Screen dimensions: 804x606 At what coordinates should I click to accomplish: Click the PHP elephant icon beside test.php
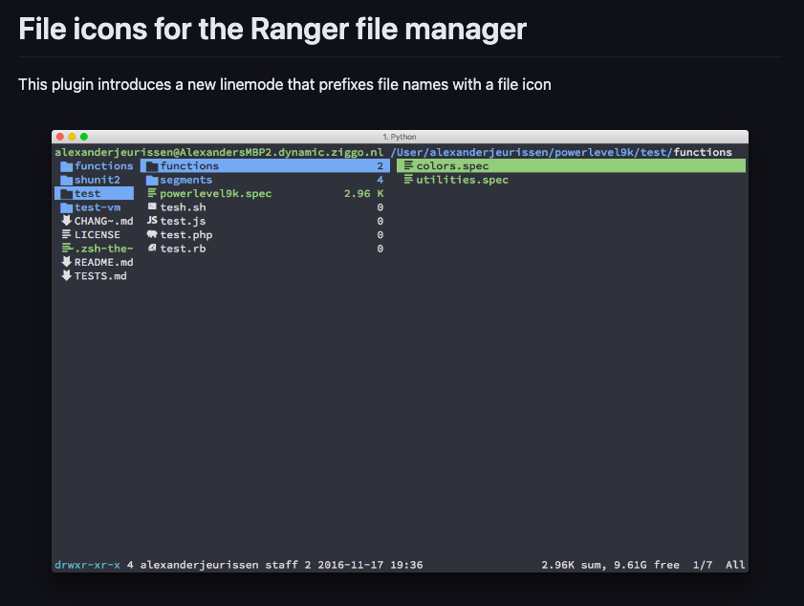[x=152, y=234]
